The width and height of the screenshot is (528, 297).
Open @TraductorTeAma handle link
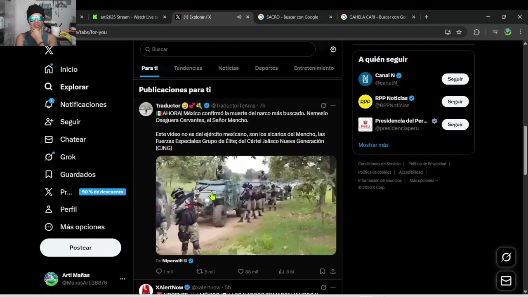coord(233,106)
